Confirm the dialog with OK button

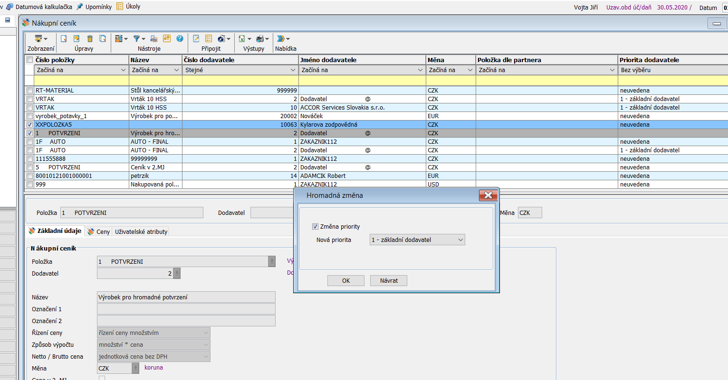pos(345,281)
